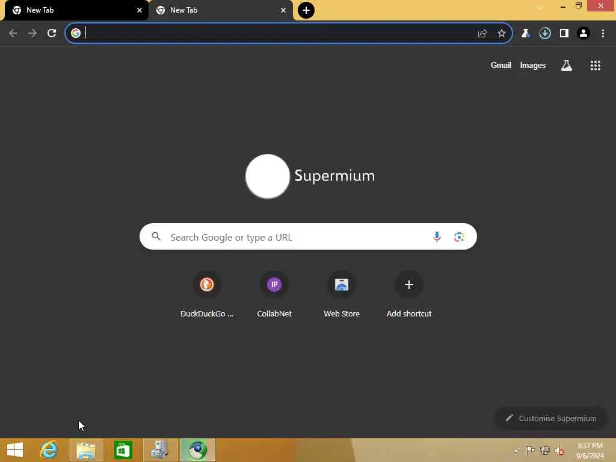616x462 pixels.
Task: Search by image with Lens icon
Action: pos(459,237)
